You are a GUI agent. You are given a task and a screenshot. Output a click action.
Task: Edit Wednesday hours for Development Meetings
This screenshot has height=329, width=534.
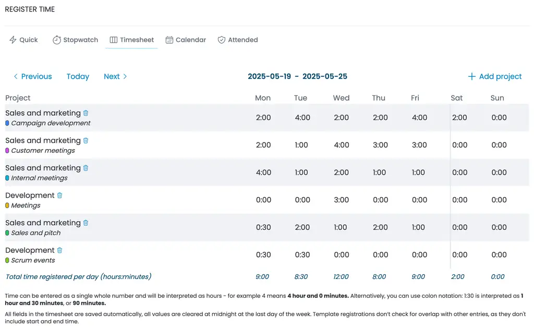coord(341,200)
